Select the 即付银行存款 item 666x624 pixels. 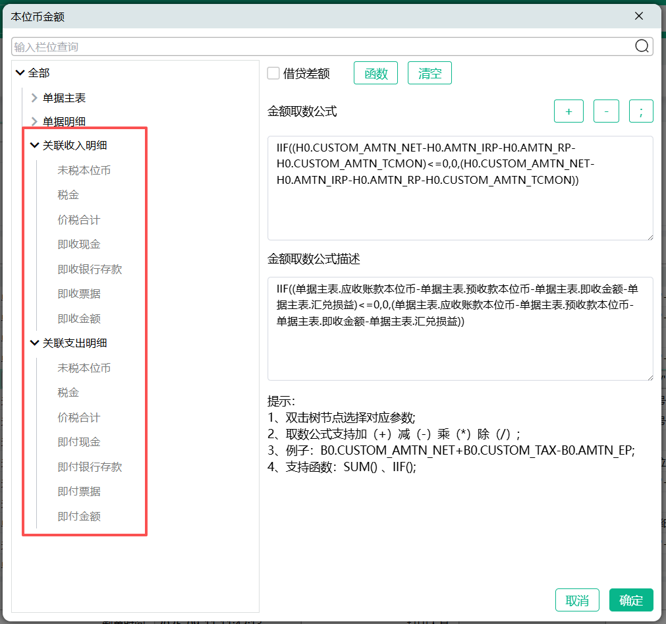tap(90, 467)
